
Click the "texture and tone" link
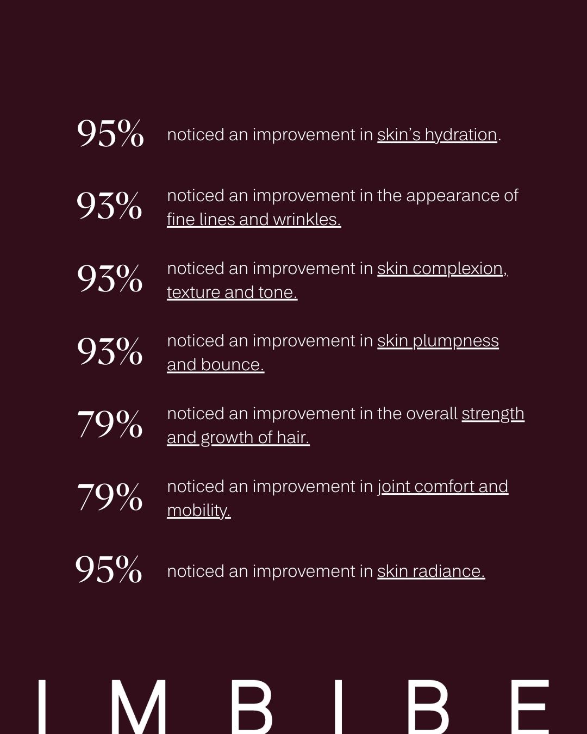(232, 292)
